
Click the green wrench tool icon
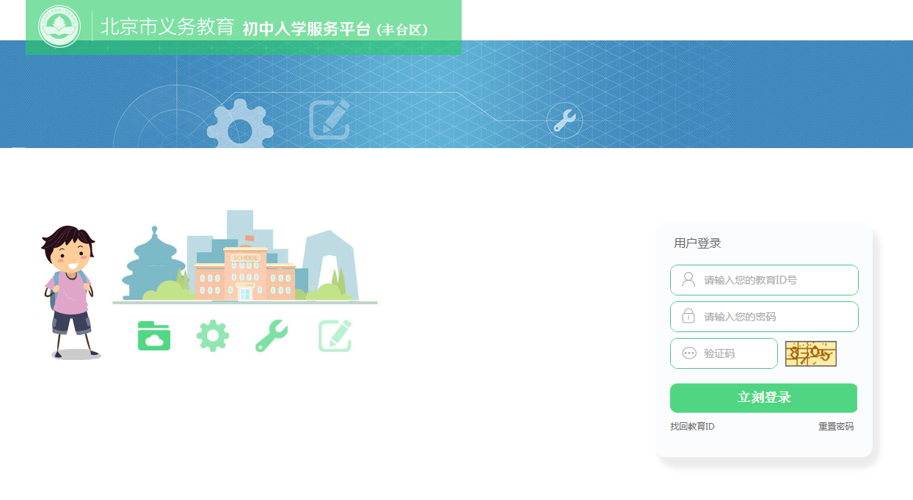click(x=272, y=336)
